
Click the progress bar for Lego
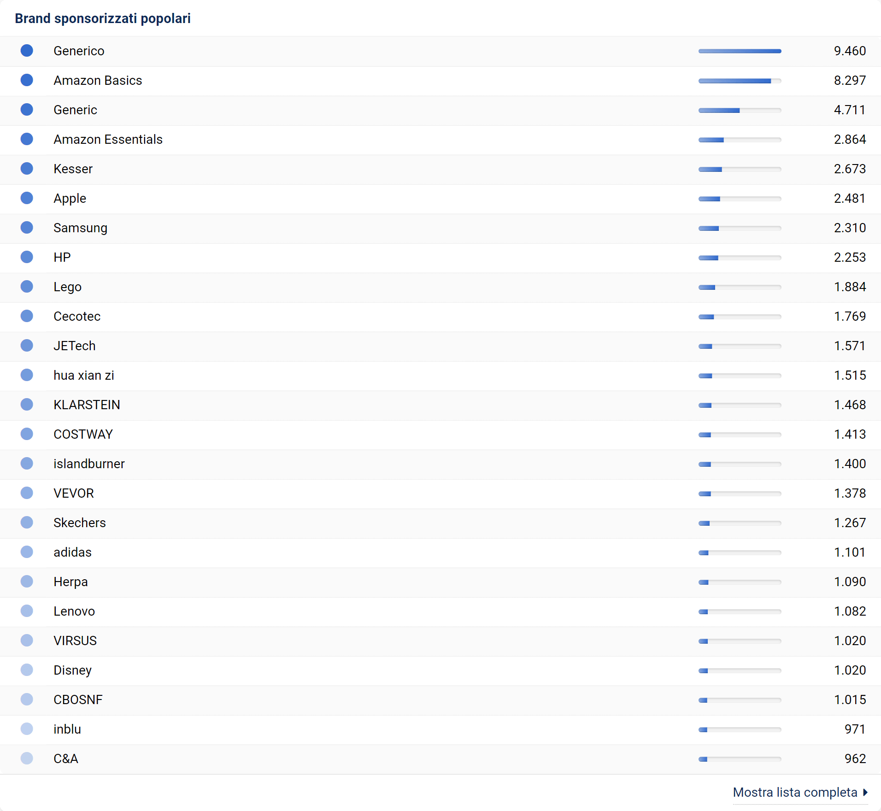740,287
